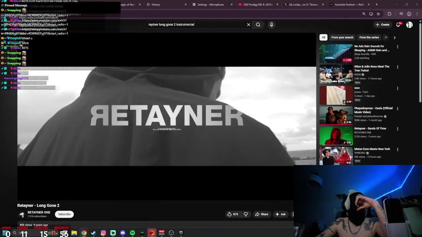Screen dimensions: 422x237
Task: Open File Explorer from the taskbar
Action: pyautogui.click(x=74, y=233)
